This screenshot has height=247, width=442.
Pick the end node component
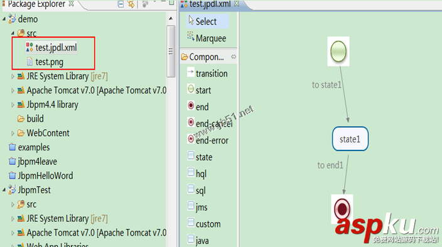(198, 107)
